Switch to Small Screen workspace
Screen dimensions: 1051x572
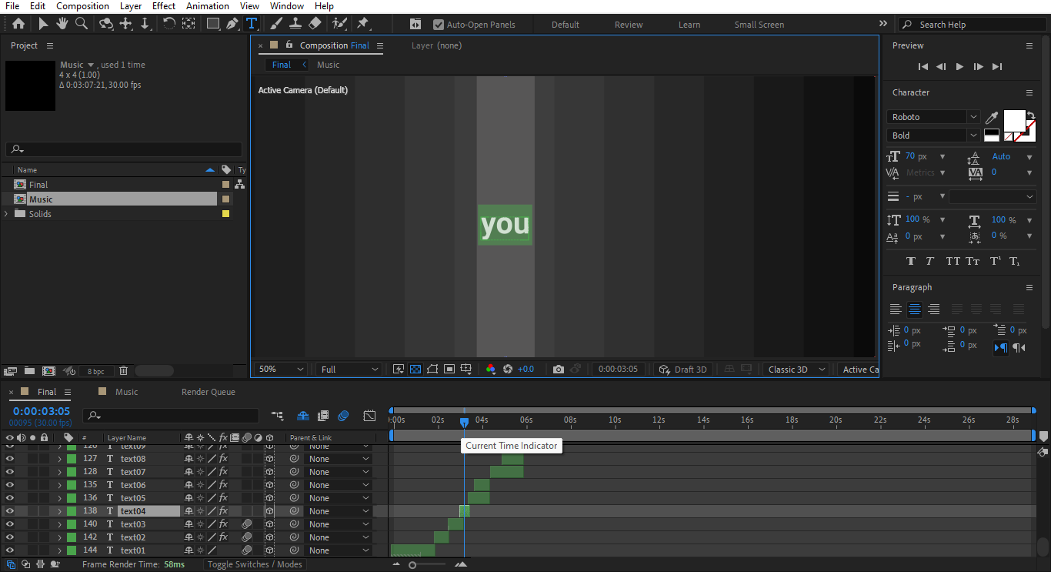tap(759, 25)
